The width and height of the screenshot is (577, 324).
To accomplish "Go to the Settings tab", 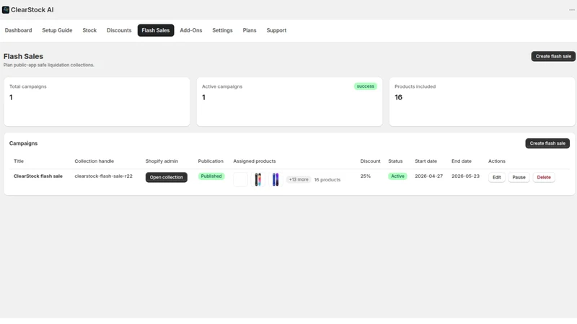I will point(222,30).
